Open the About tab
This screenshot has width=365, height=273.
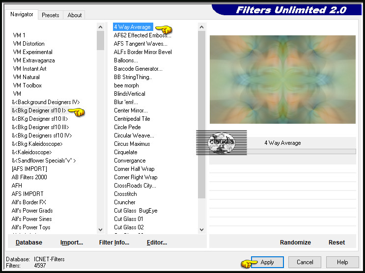pos(75,15)
